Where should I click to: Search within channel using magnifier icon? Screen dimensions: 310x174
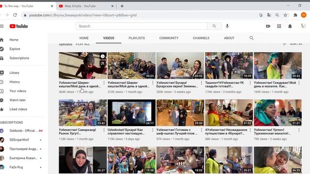pos(251,38)
